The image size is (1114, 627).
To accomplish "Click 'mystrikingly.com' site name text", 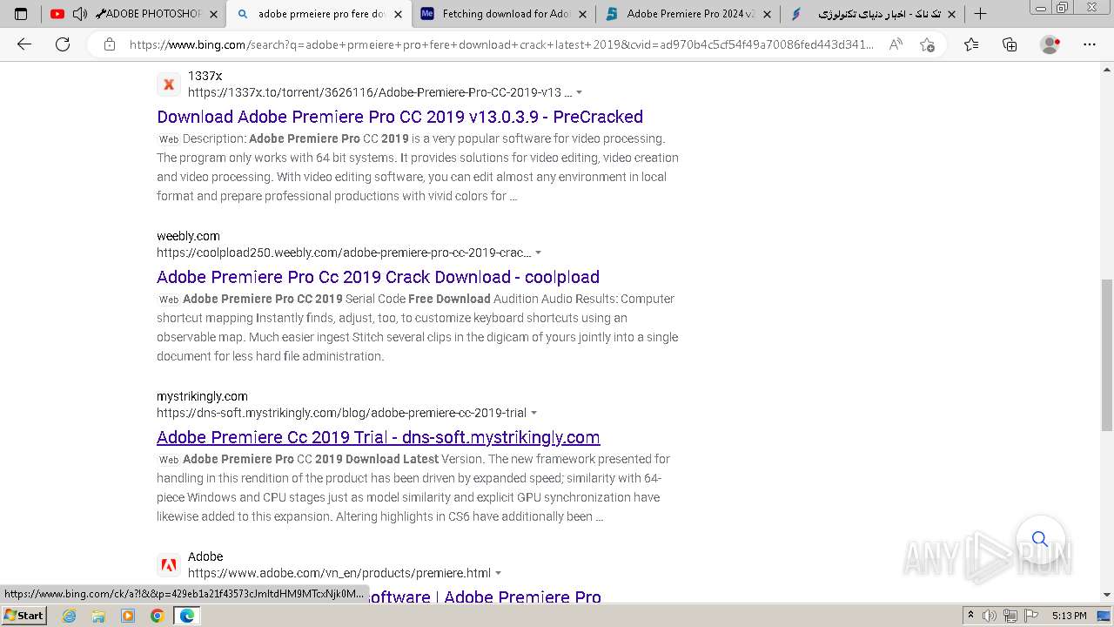I will (x=202, y=396).
